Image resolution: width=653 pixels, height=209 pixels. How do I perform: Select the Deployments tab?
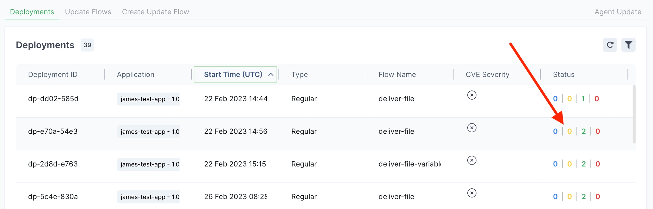click(x=32, y=12)
